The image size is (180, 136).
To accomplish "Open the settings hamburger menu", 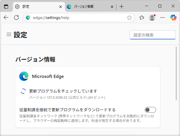I will (9, 34).
